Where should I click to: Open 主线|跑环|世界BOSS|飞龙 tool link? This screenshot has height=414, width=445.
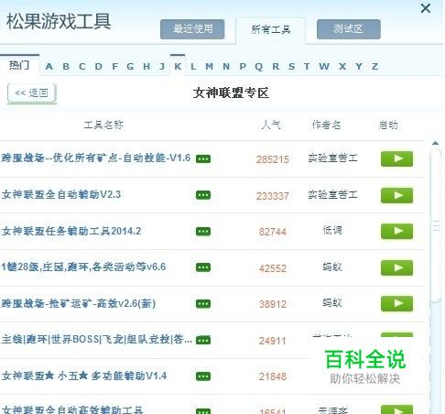[x=97, y=340]
